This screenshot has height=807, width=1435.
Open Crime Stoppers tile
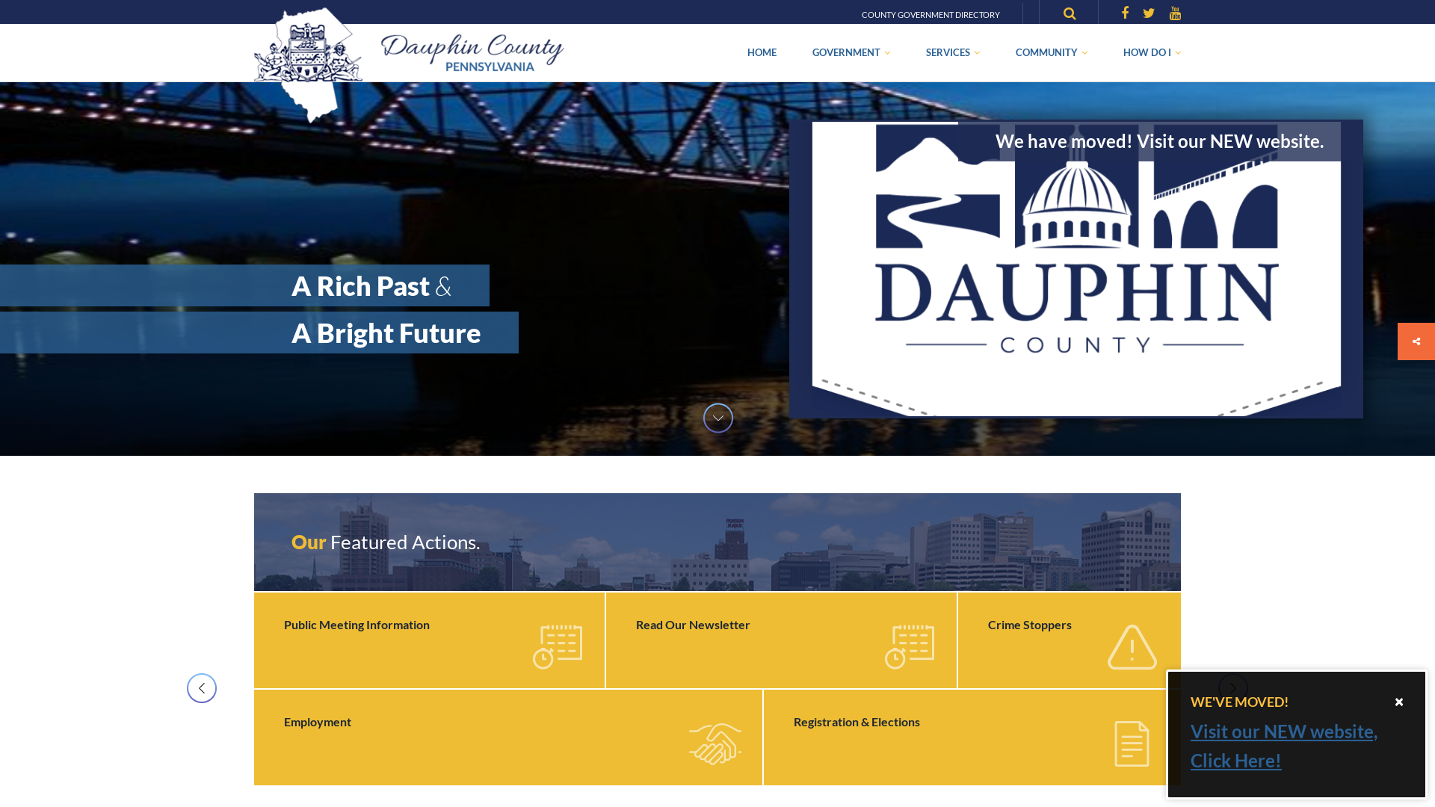pyautogui.click(x=1070, y=640)
